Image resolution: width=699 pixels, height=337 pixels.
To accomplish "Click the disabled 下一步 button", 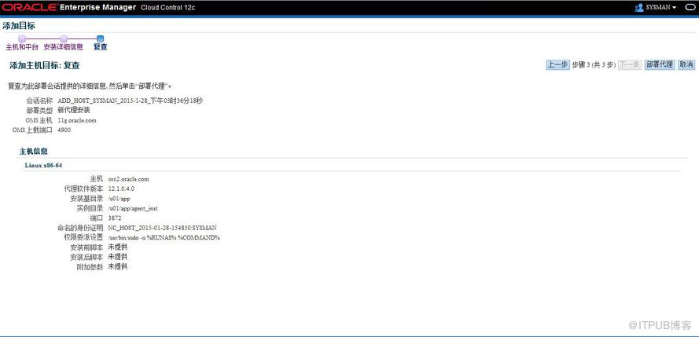I will click(x=630, y=65).
